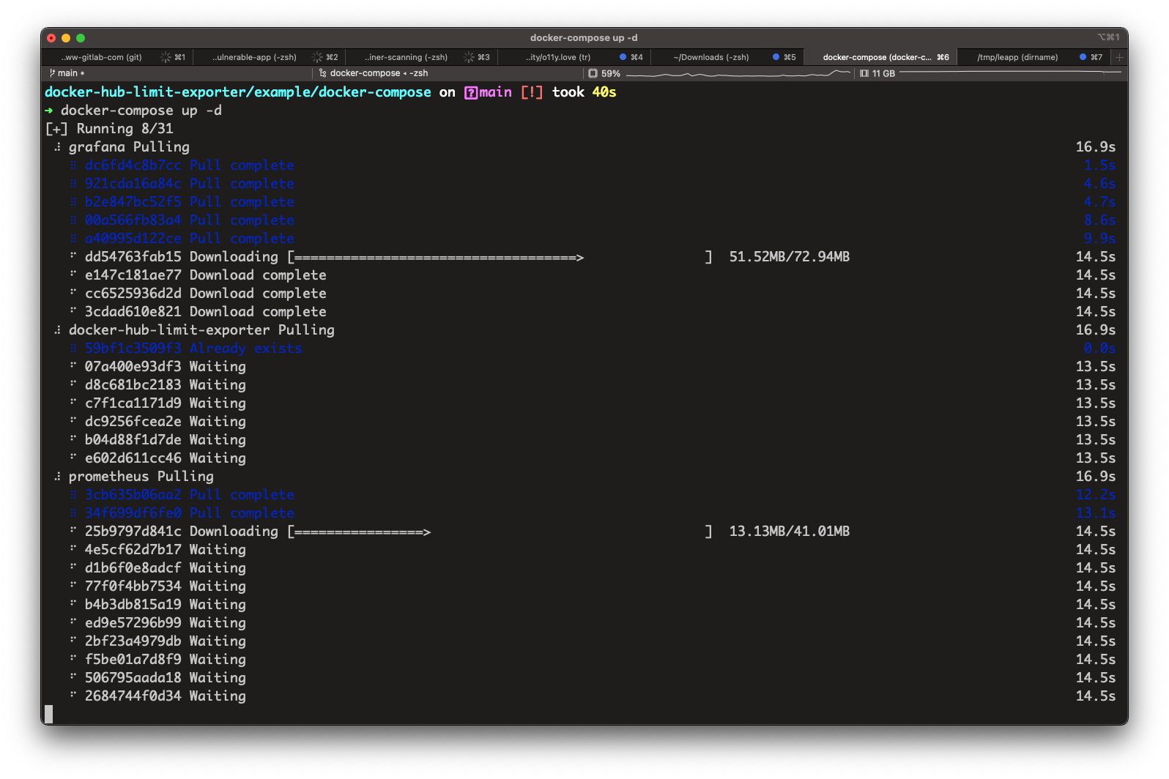
Task: Click the yellow minimize window button
Action: pos(66,38)
